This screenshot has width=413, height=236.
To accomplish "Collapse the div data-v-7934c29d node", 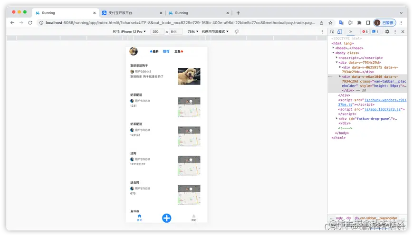I will (x=336, y=62).
